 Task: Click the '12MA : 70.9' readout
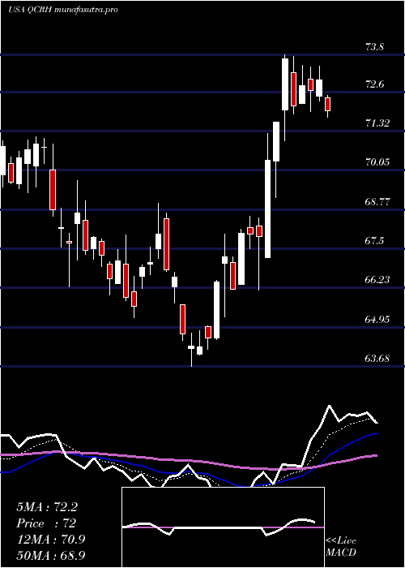point(50,540)
